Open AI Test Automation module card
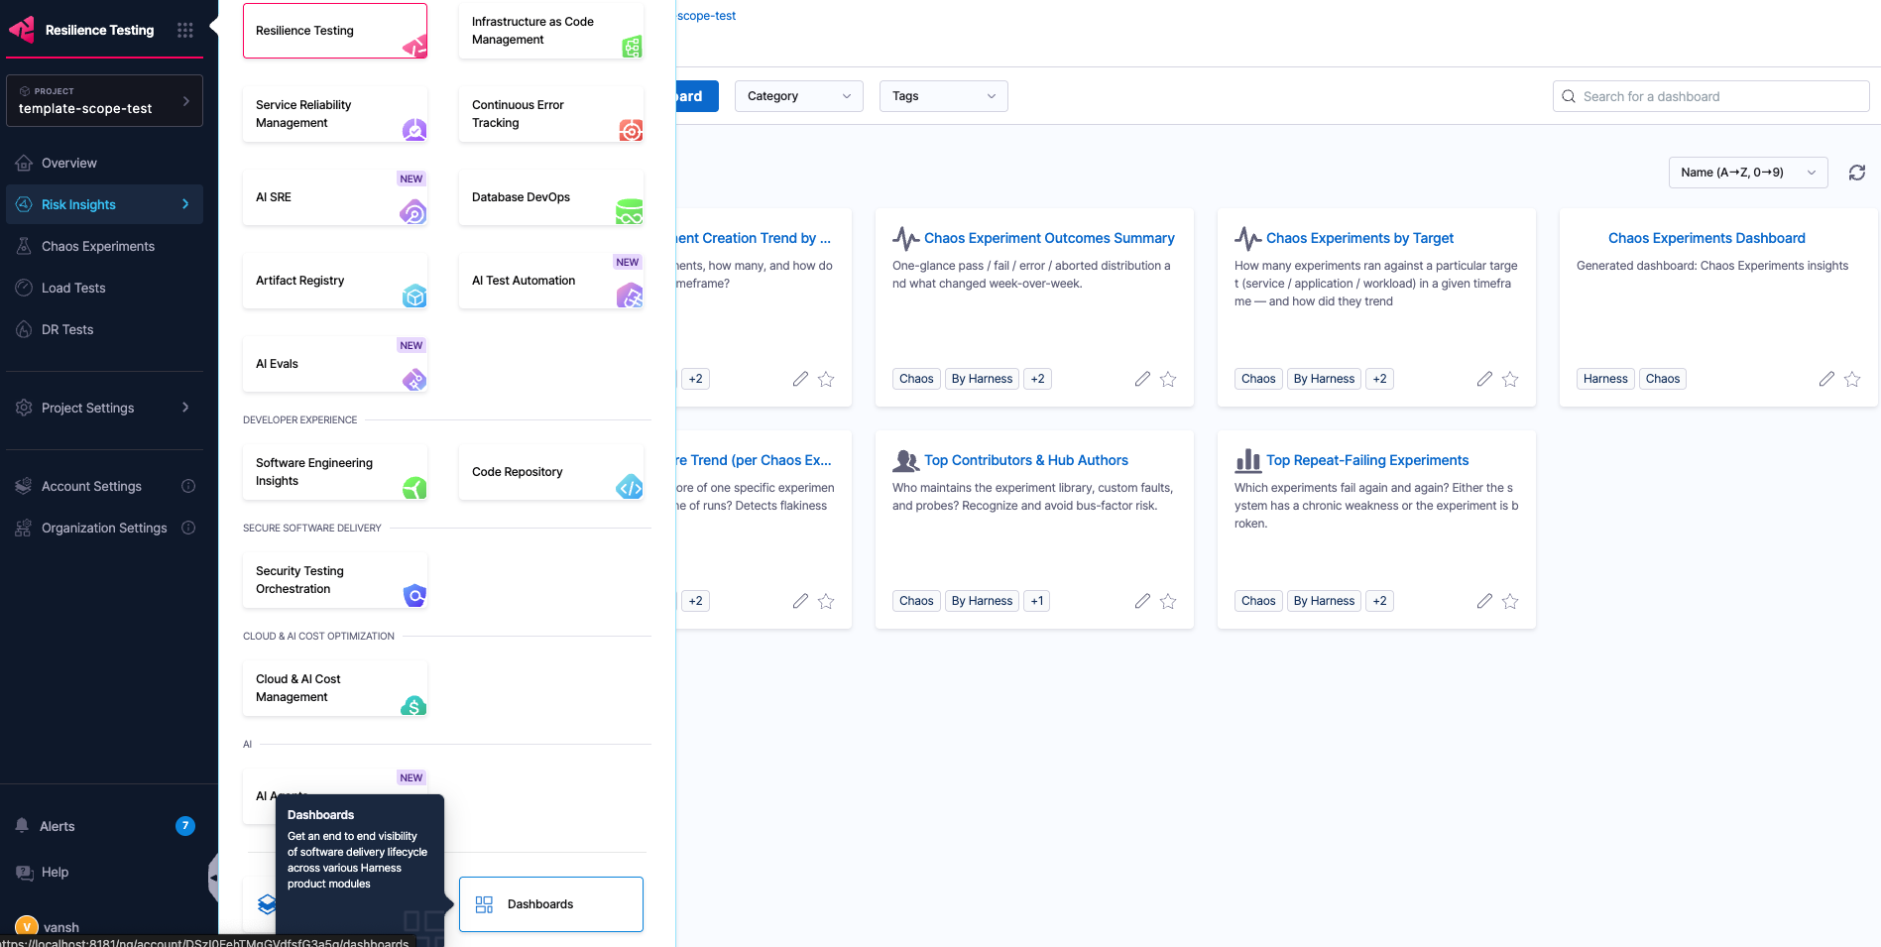This screenshot has height=947, width=1881. [551, 281]
